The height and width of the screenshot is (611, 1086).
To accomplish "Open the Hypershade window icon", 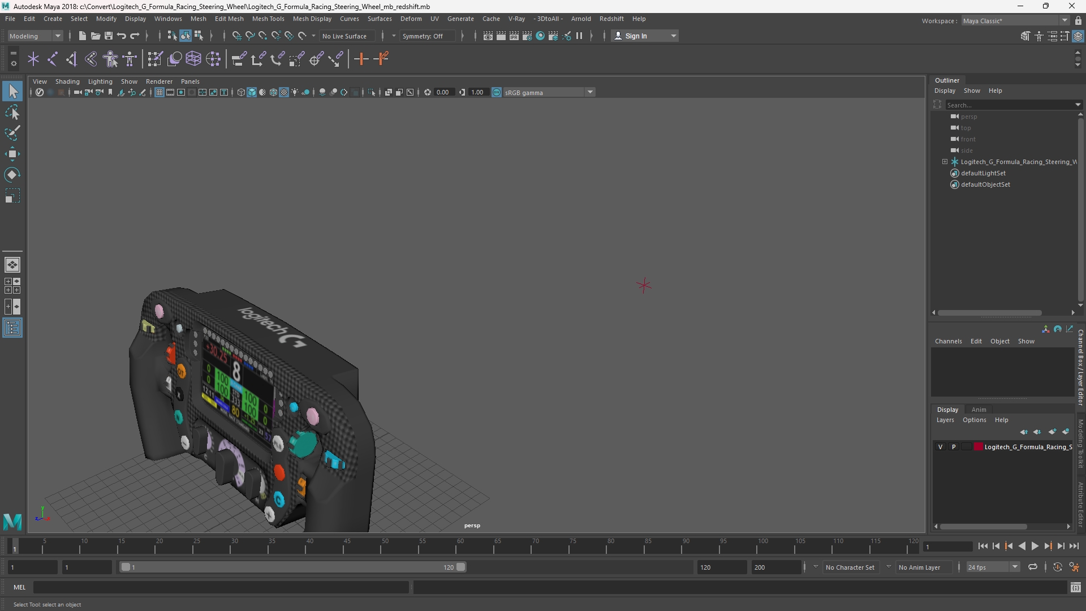I will coord(540,36).
